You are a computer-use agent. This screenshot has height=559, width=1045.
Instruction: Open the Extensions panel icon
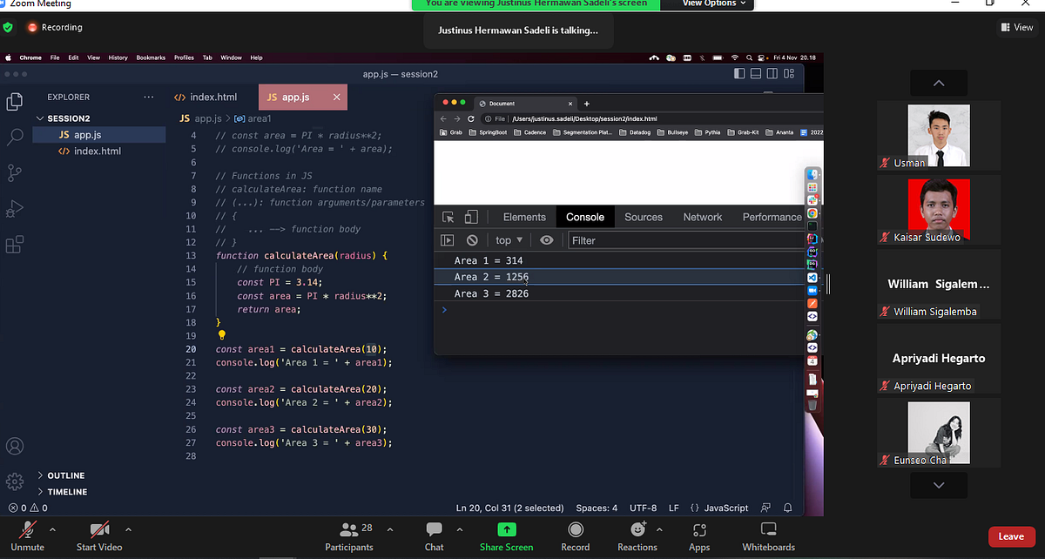tap(14, 245)
